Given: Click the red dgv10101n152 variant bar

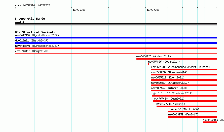Looking at the screenshot, I should [x=184, y=96].
